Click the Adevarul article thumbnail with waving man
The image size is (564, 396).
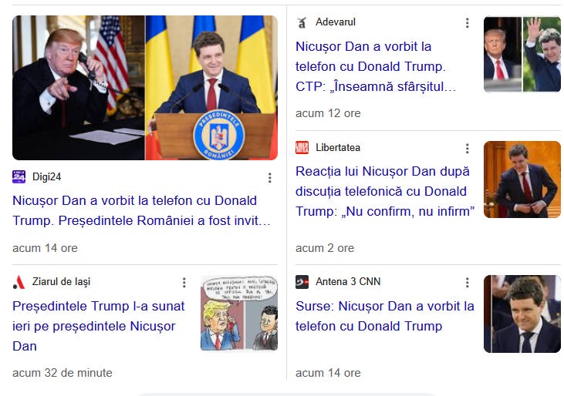[522, 54]
